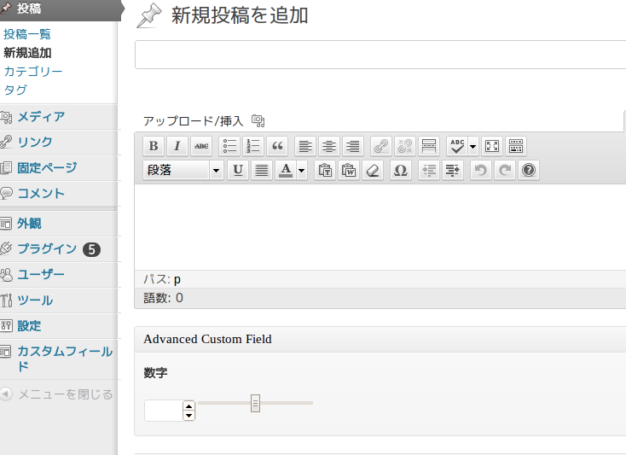This screenshot has height=455, width=626.
Task: Toggle the kitchen sink toolbar row
Action: pyautogui.click(x=516, y=146)
